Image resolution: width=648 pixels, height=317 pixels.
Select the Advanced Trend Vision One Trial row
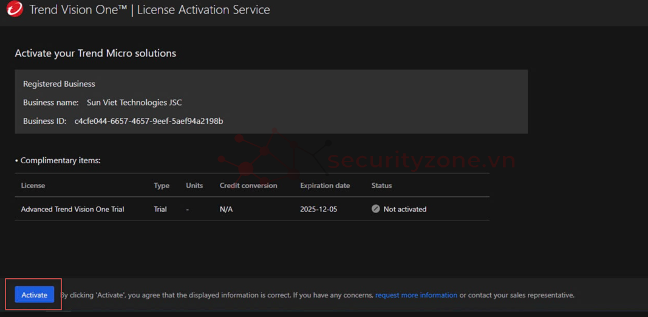[72, 209]
